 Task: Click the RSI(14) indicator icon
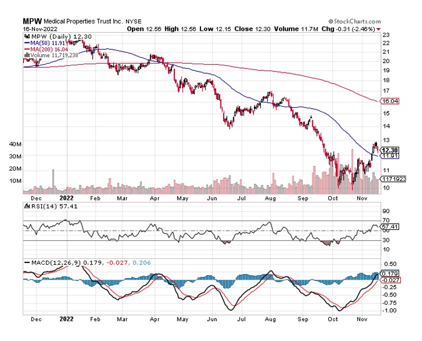click(27, 206)
